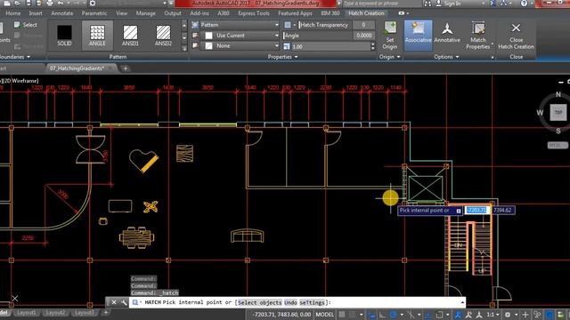This screenshot has width=570, height=320.
Task: Click Close Hatch Creation
Action: click(x=516, y=36)
